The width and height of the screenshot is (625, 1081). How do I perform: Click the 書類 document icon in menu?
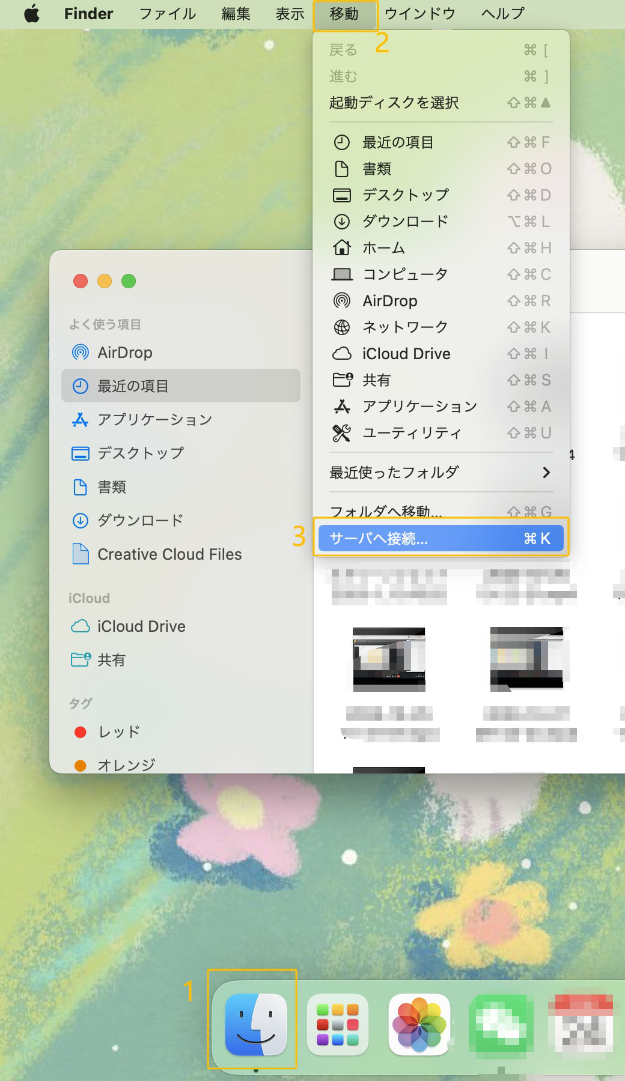coord(341,169)
